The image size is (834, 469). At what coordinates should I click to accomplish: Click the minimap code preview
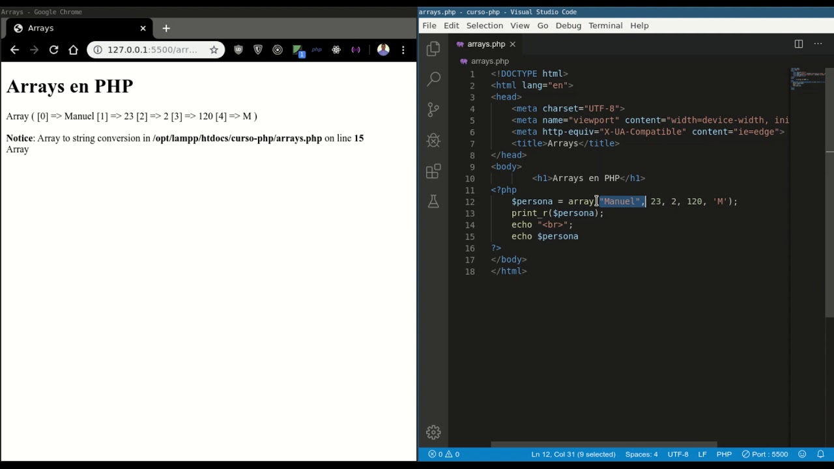808,79
